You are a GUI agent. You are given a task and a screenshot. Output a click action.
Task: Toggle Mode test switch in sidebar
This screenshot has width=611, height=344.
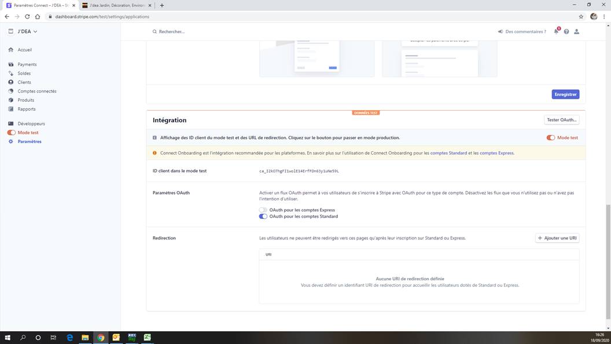point(12,133)
